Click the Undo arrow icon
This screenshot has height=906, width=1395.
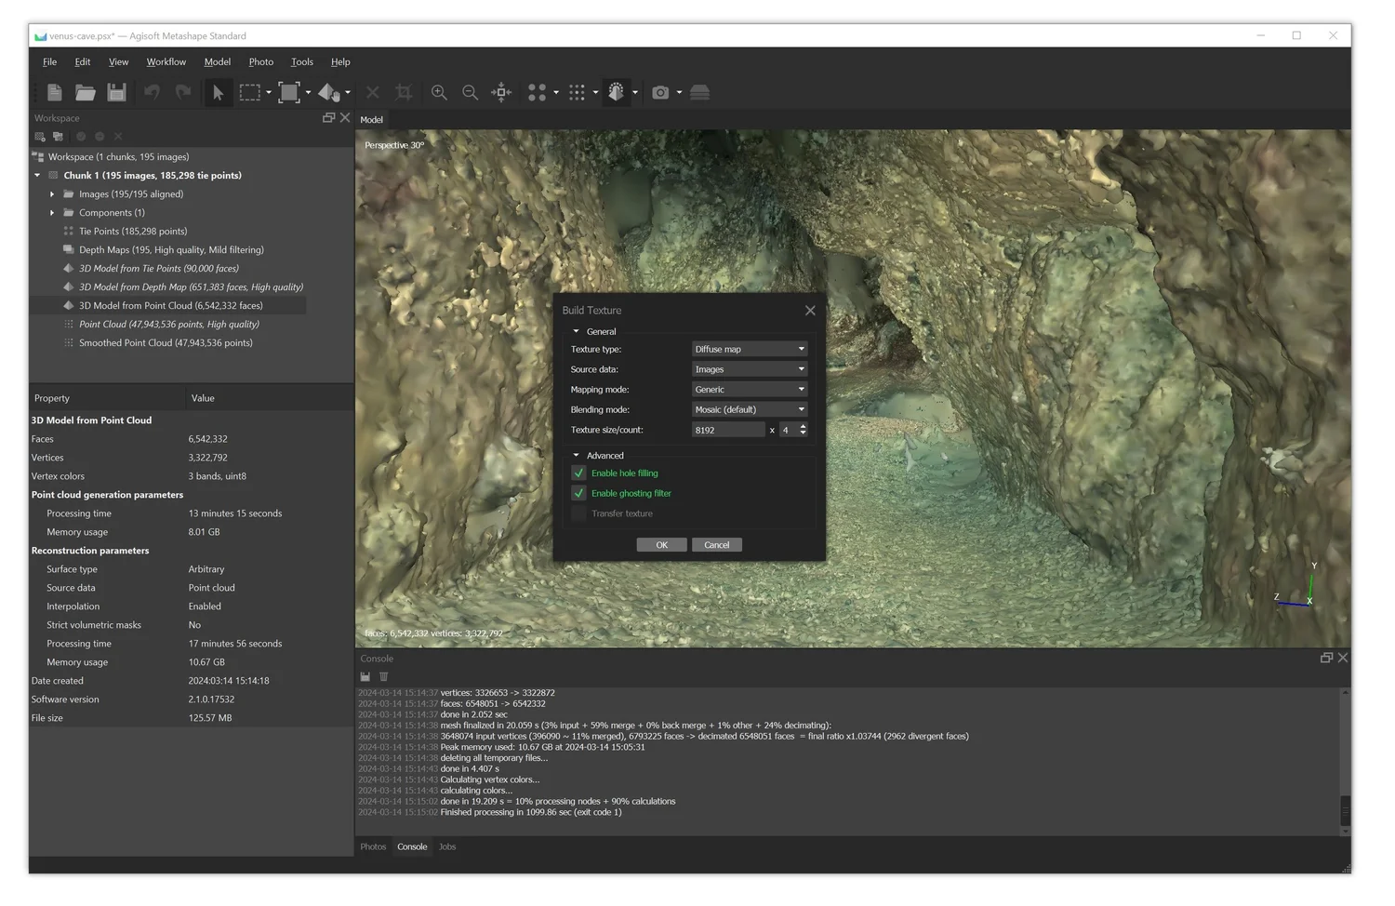(152, 92)
